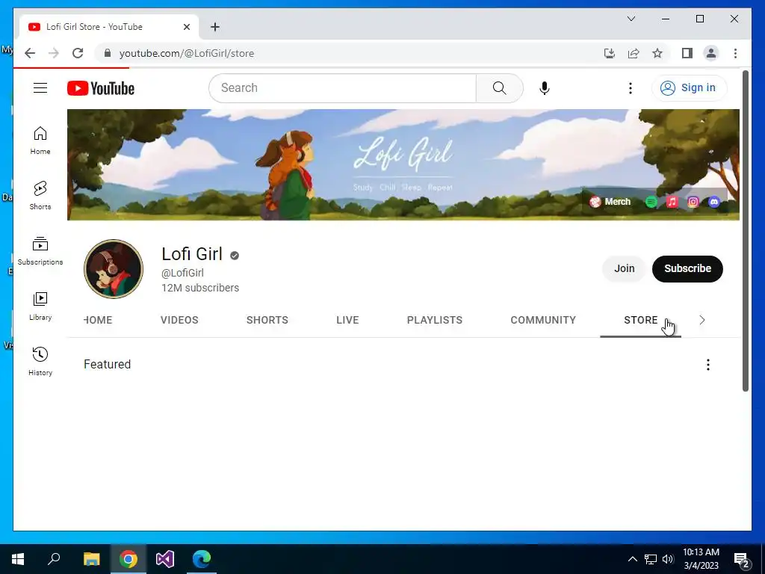Image resolution: width=765 pixels, height=574 pixels.
Task: Focus the YouTube Search field
Action: (x=343, y=88)
